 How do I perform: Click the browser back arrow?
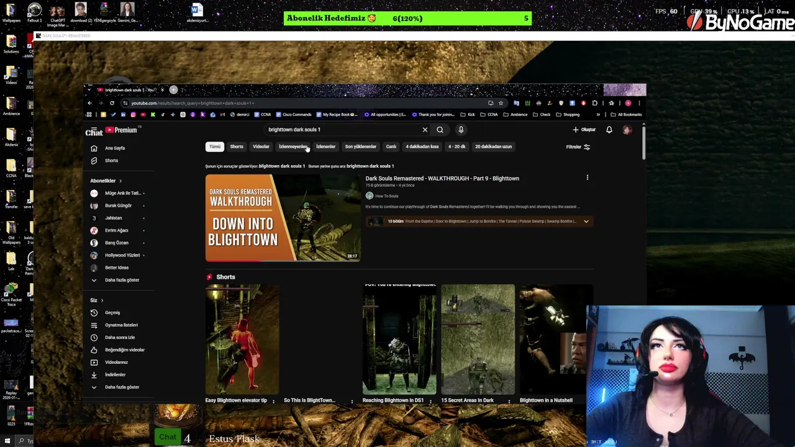tap(89, 103)
